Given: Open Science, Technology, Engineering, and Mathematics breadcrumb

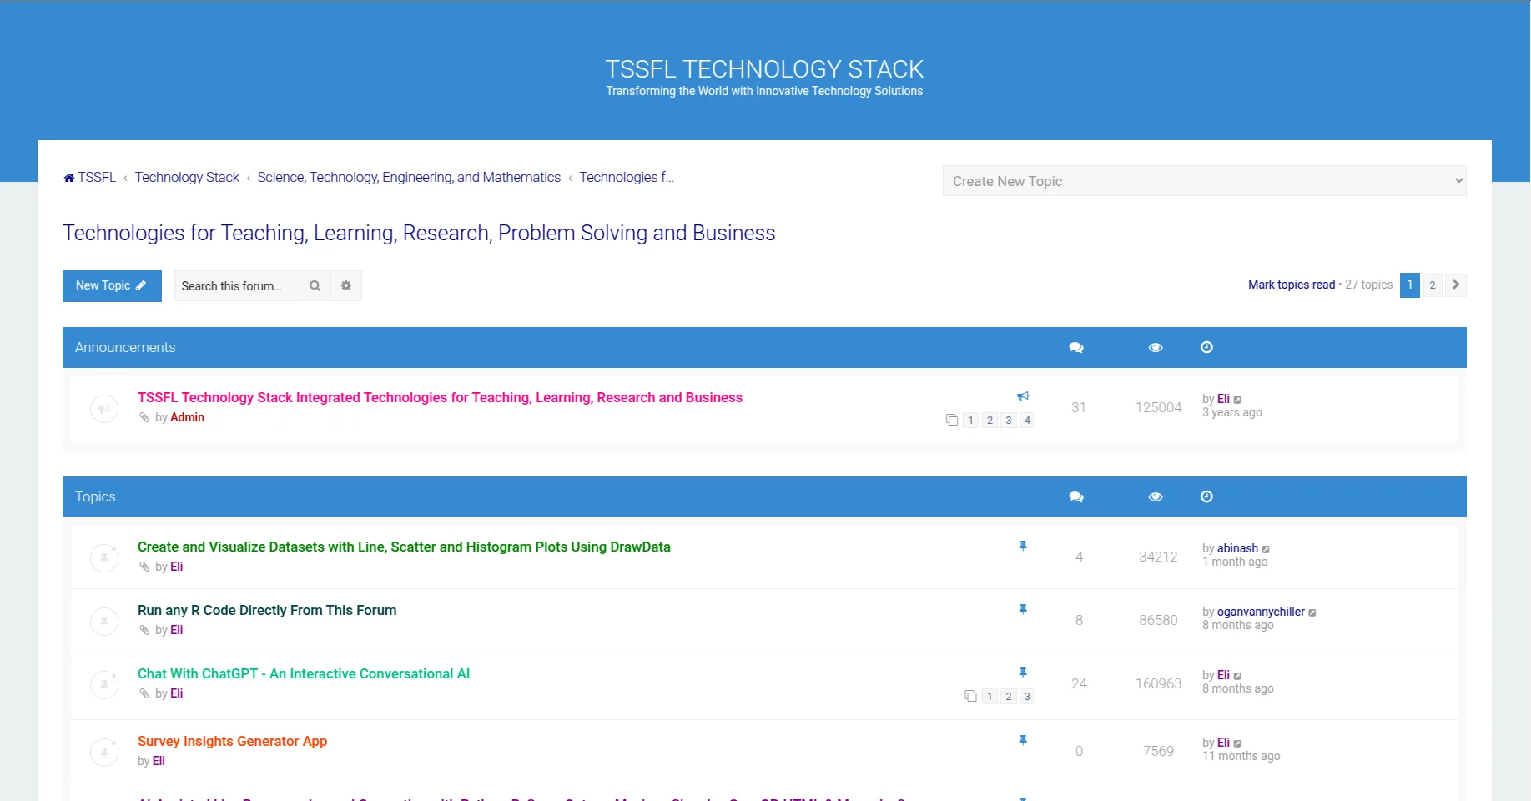Looking at the screenshot, I should coord(409,177).
